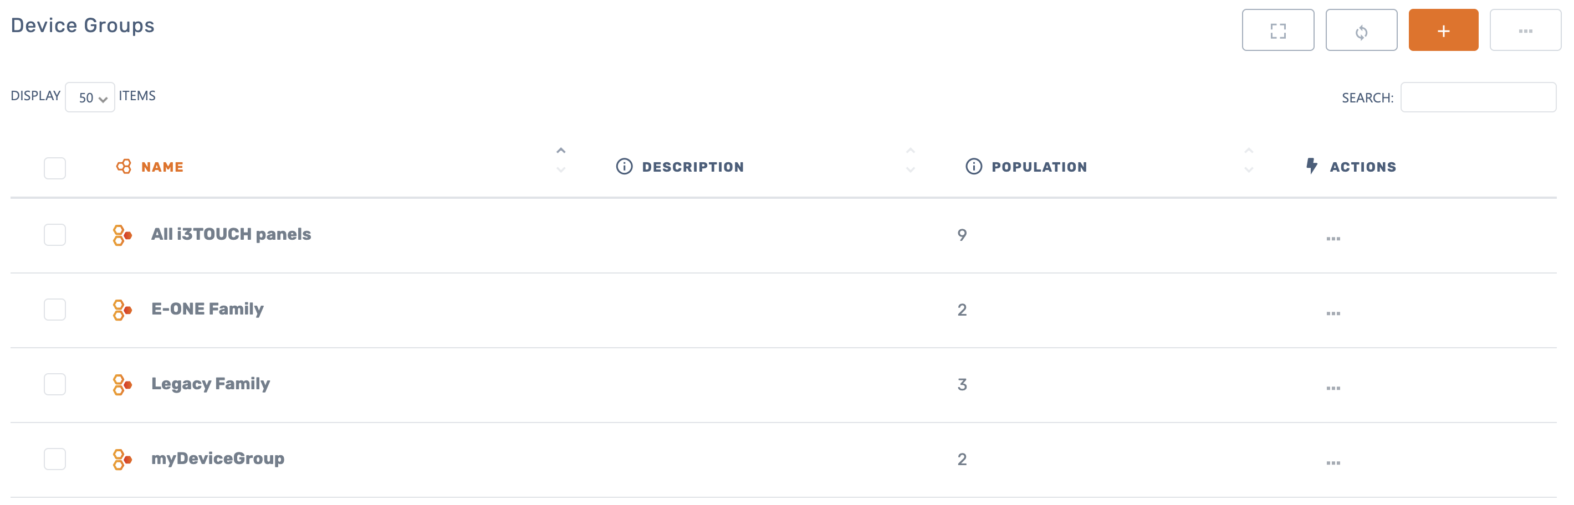Image resolution: width=1574 pixels, height=505 pixels.
Task: Add a new device group
Action: 1443,30
